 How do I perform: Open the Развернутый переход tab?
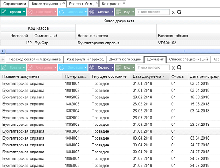coord(85,60)
